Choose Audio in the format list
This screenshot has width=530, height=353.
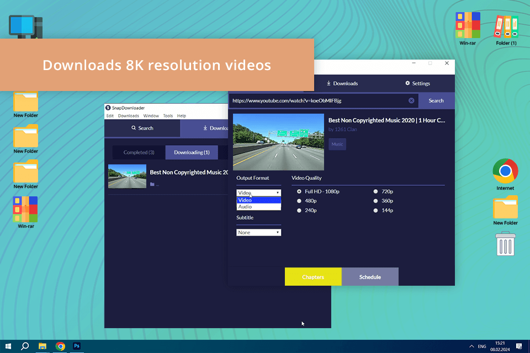click(x=258, y=207)
